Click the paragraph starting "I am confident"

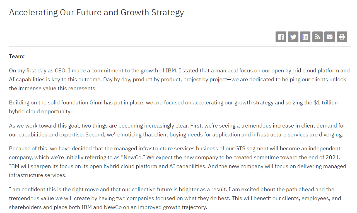tap(175, 198)
